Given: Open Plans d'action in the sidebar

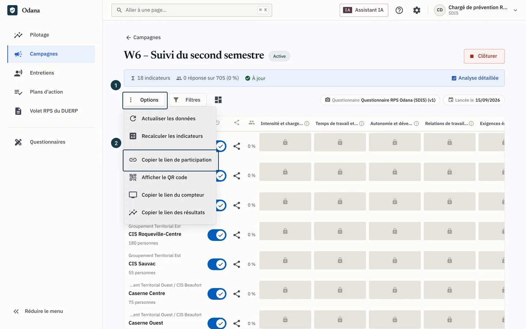Looking at the screenshot, I should (51, 92).
